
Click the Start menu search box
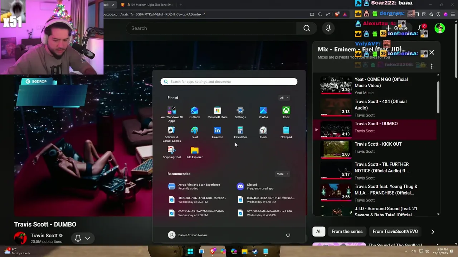coord(229,82)
